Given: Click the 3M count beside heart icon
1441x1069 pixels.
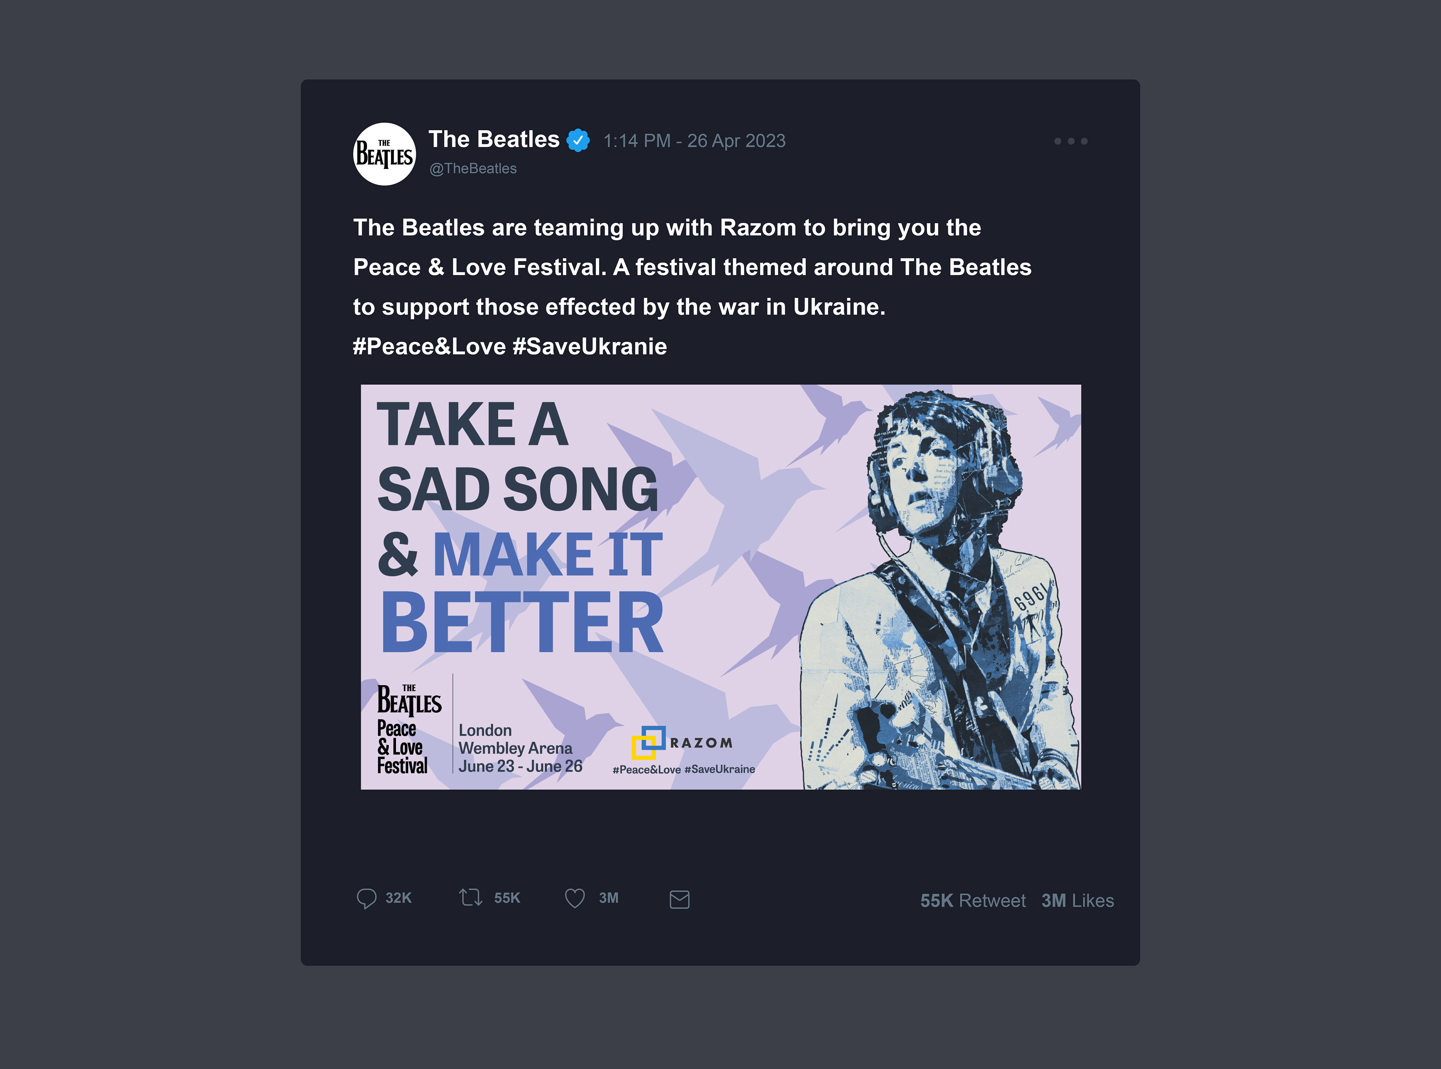Looking at the screenshot, I should point(608,898).
